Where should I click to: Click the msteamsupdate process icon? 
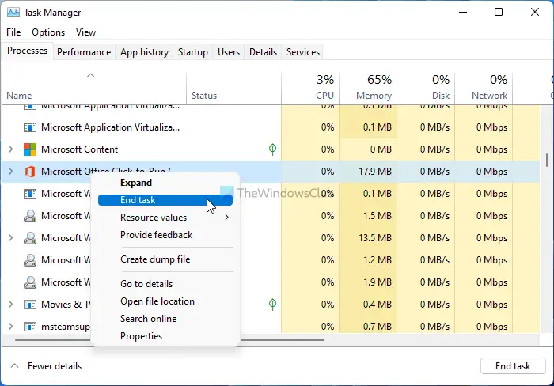pyautogui.click(x=30, y=327)
